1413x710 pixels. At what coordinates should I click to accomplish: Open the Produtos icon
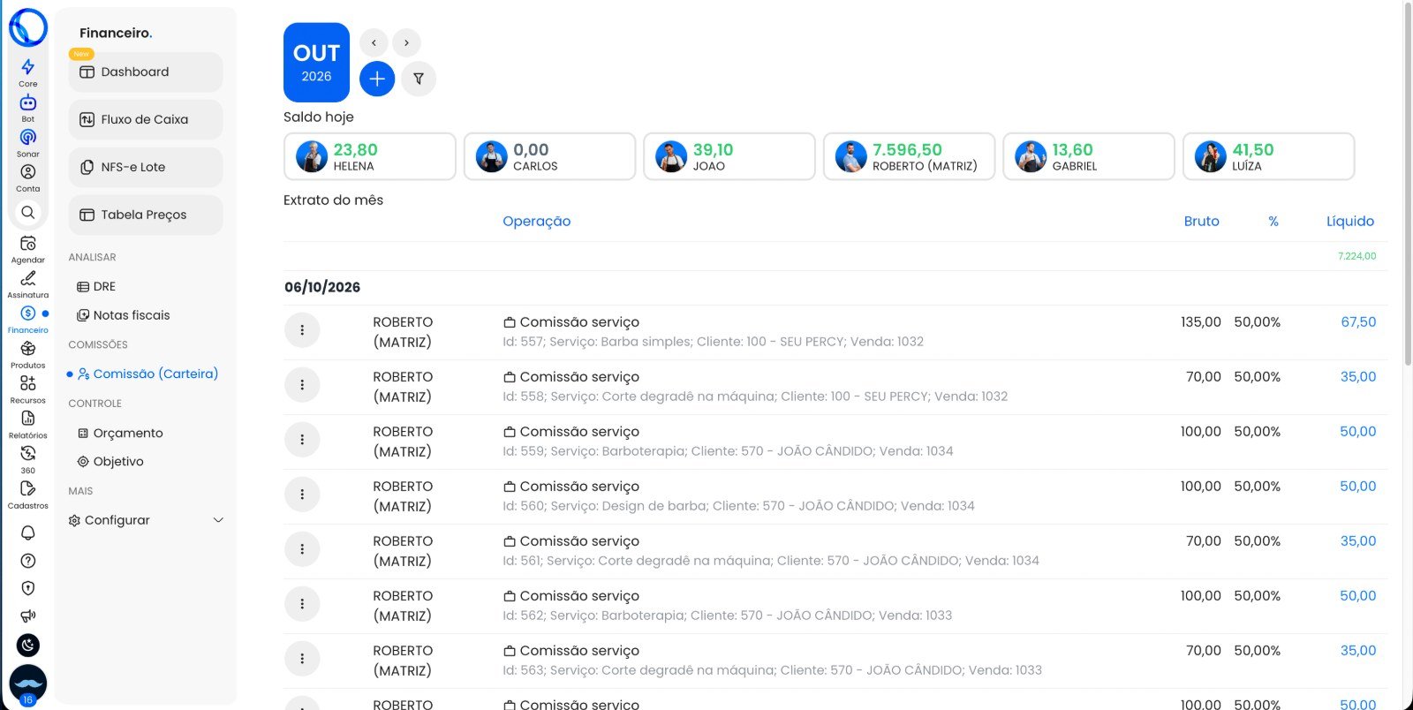click(x=28, y=349)
